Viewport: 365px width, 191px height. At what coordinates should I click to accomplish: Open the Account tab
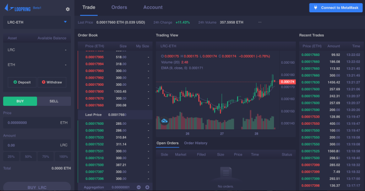click(153, 7)
